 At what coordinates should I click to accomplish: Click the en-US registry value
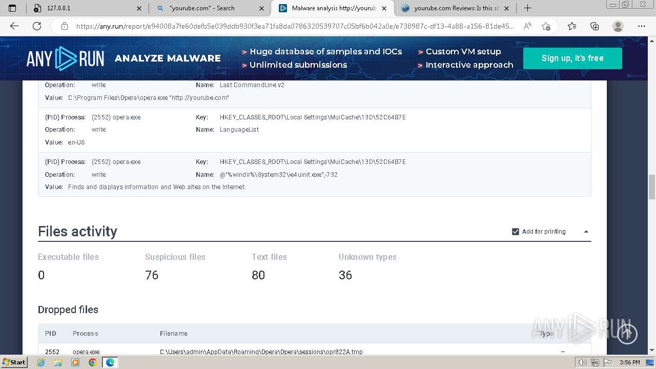pos(76,142)
